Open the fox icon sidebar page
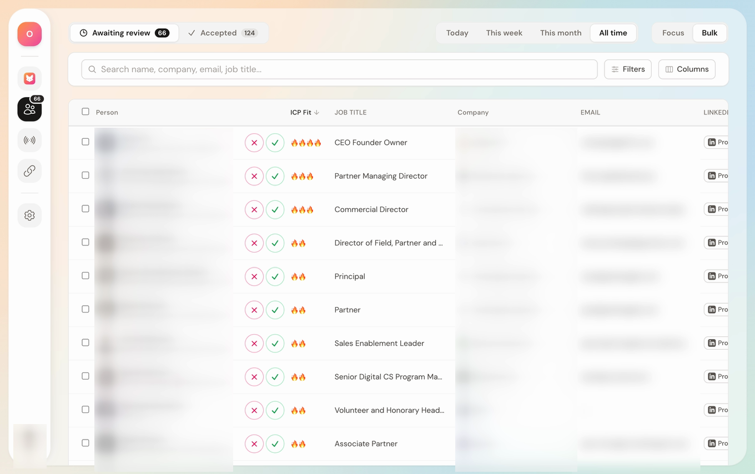This screenshot has width=755, height=474. (x=29, y=79)
